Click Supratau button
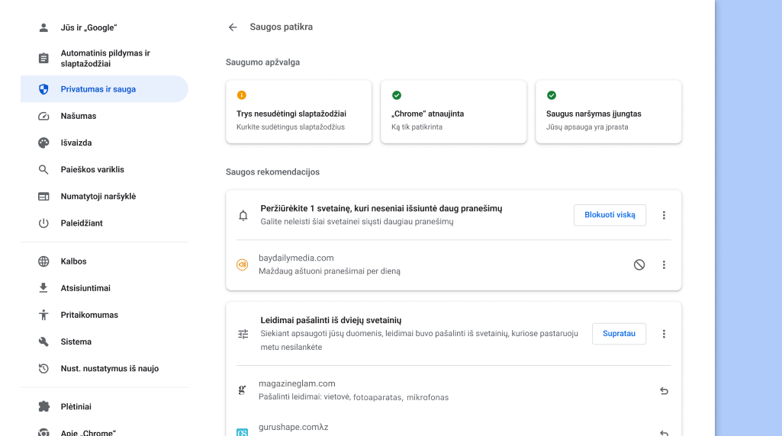The width and height of the screenshot is (782, 436). coord(619,334)
